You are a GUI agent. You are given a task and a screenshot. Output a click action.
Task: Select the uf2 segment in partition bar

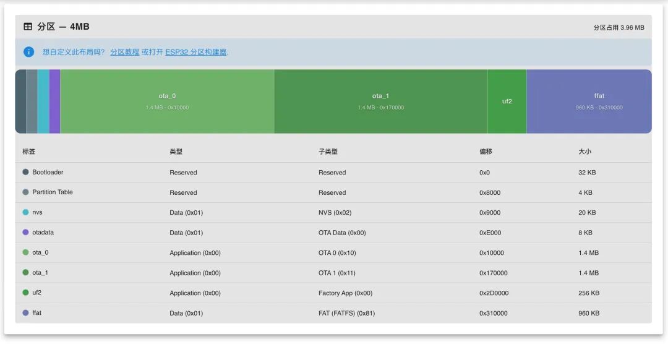click(x=507, y=101)
